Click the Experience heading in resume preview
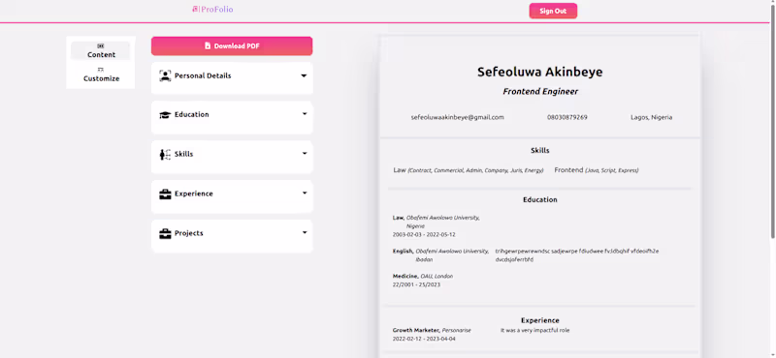 click(x=540, y=320)
